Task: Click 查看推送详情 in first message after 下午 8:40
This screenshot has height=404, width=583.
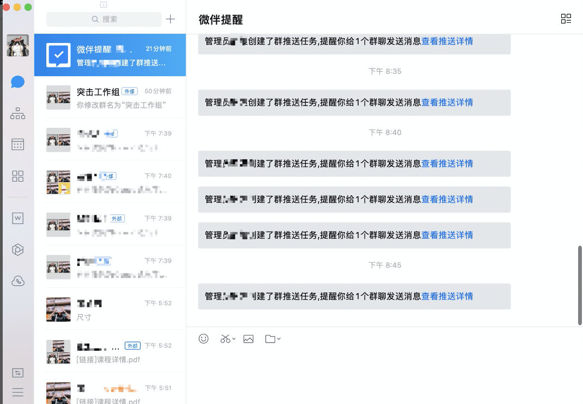Action: (x=447, y=164)
